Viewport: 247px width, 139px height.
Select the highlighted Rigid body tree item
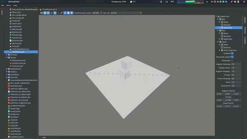tap(228, 28)
